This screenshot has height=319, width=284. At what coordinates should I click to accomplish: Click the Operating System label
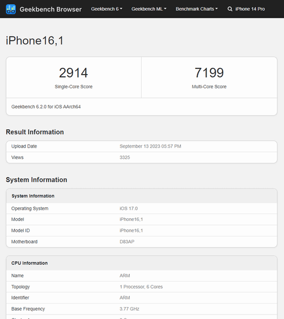(30, 208)
